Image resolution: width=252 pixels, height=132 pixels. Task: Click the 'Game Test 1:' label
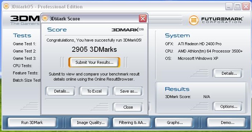(x=25, y=44)
